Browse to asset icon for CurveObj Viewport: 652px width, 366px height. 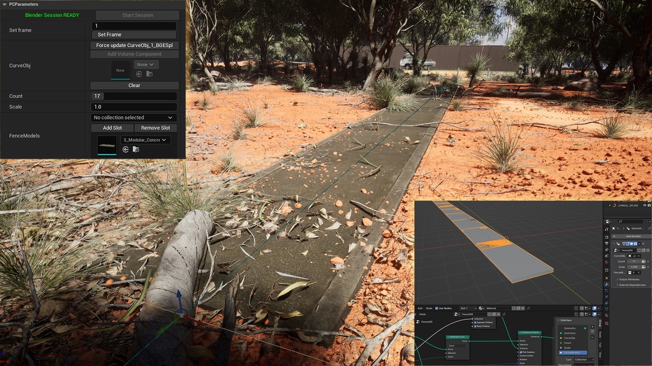(149, 74)
